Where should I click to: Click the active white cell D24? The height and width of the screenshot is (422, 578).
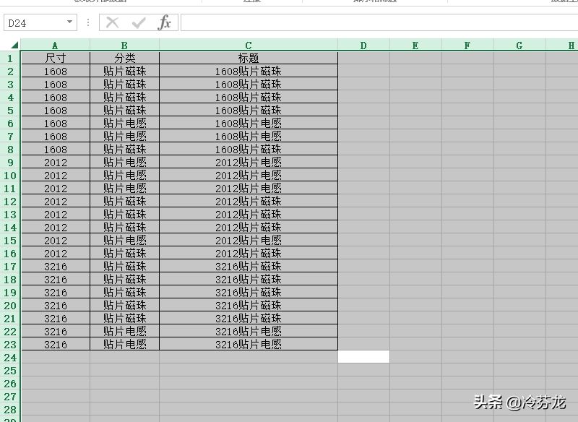click(x=363, y=357)
